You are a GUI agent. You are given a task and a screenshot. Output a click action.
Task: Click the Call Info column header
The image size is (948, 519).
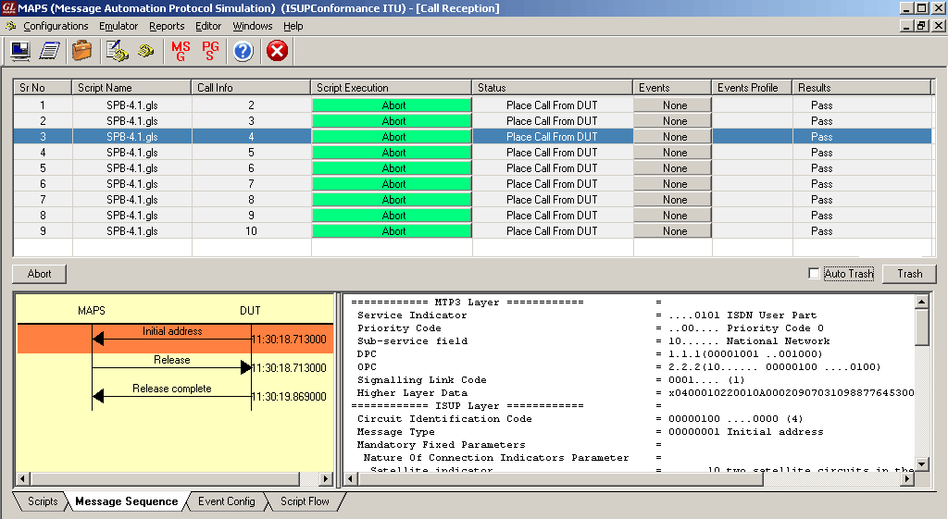[251, 88]
